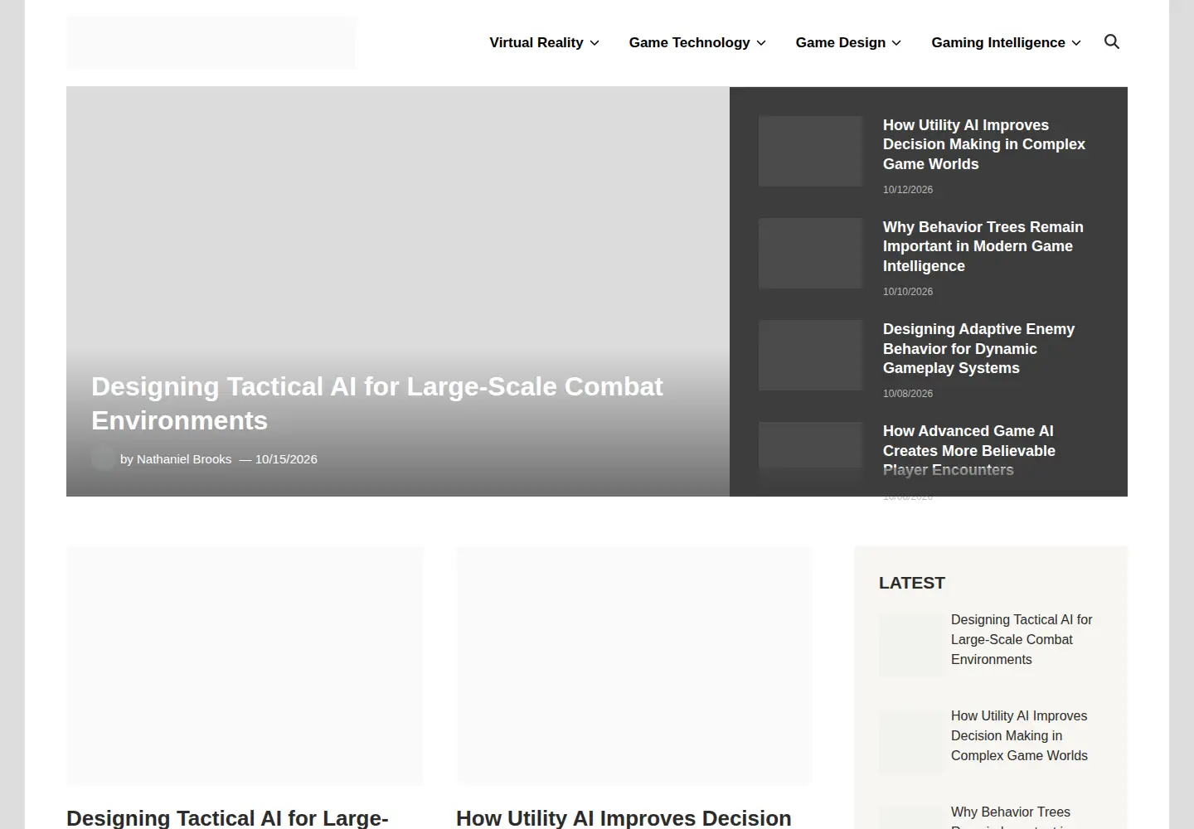1194x829 pixels.
Task: Open the second grid card image for How Utility AI
Action: coord(634,666)
